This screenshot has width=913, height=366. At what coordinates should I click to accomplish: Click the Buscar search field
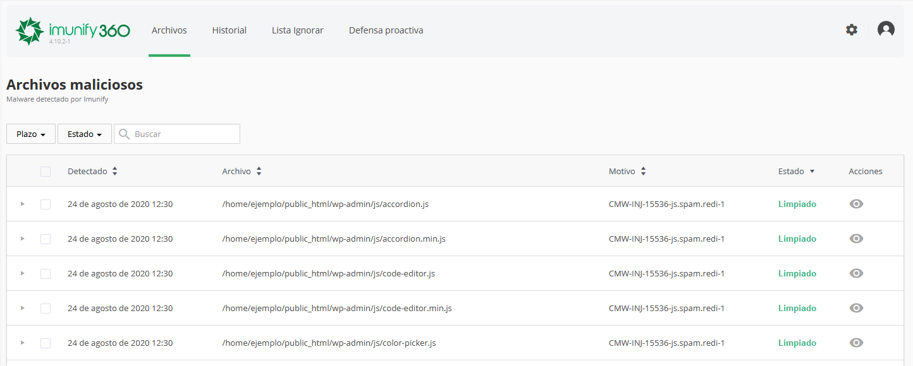click(x=183, y=134)
